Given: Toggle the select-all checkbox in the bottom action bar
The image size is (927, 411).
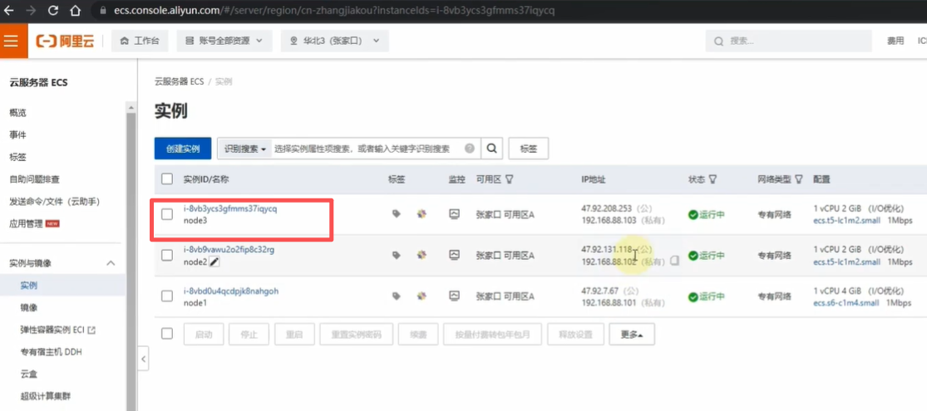Looking at the screenshot, I should tap(167, 334).
